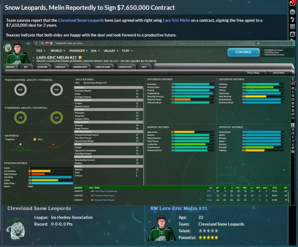The image size is (298, 247).
Task: Open the Edit tab
Action: coord(144,67)
